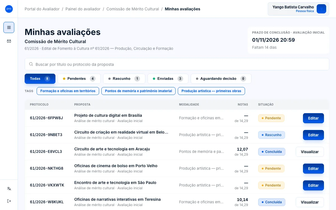Viewport: 336px width, 210px height.
Task: Click protocol number 61/2026-NKTHG8
Action: click(47, 168)
